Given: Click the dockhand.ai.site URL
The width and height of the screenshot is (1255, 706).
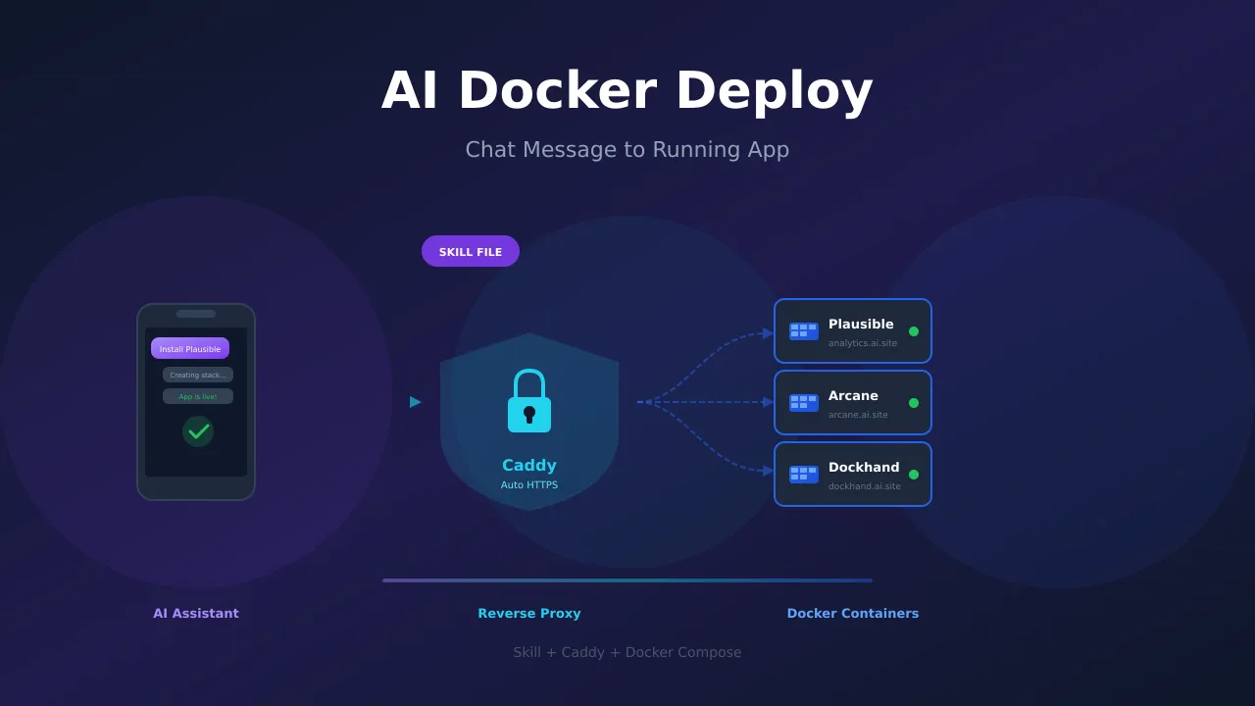Looking at the screenshot, I should coord(865,486).
